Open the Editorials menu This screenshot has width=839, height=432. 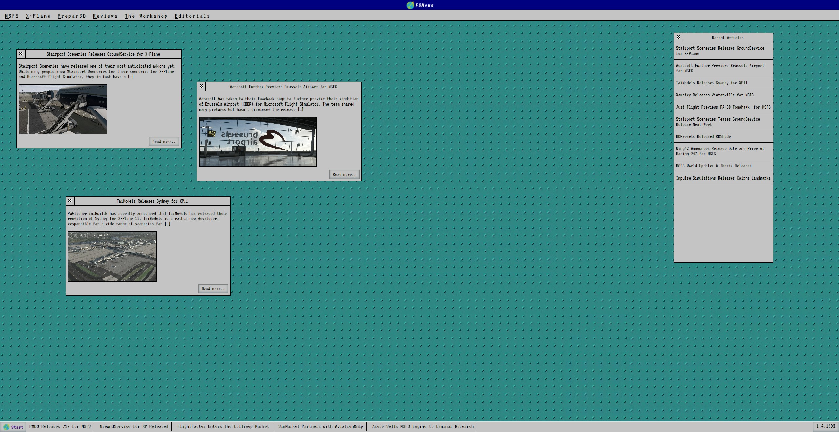pos(192,16)
